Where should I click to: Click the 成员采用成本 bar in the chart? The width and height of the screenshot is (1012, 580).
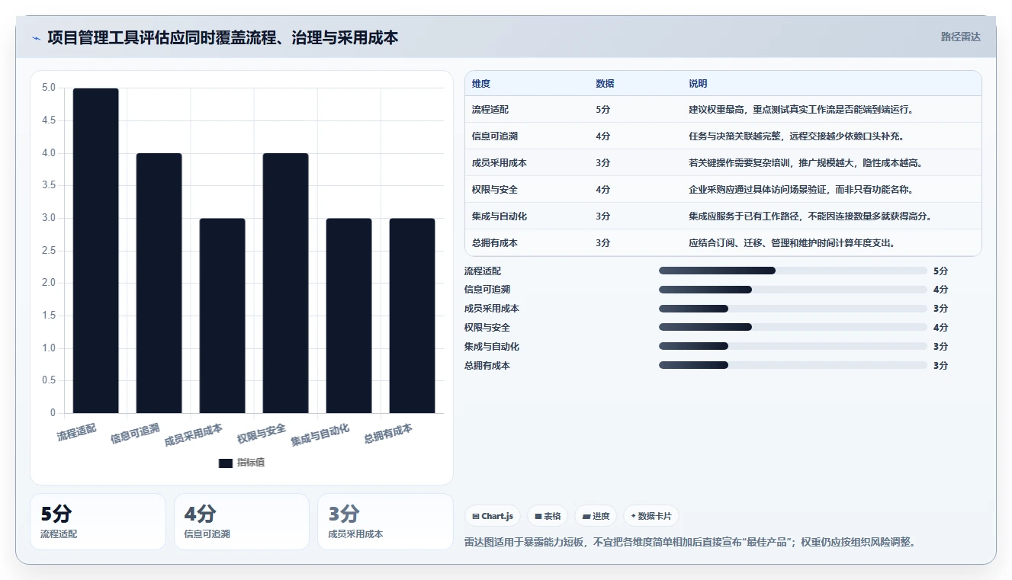[222, 316]
